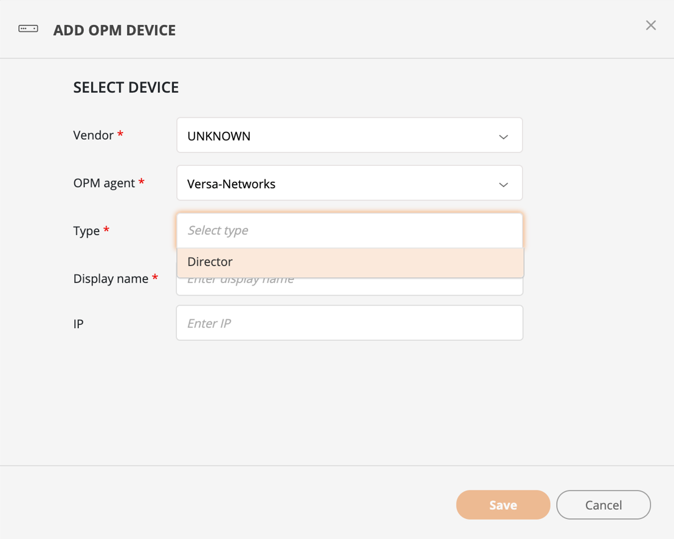Click the Display name field label
This screenshot has height=539, width=674.
111,278
